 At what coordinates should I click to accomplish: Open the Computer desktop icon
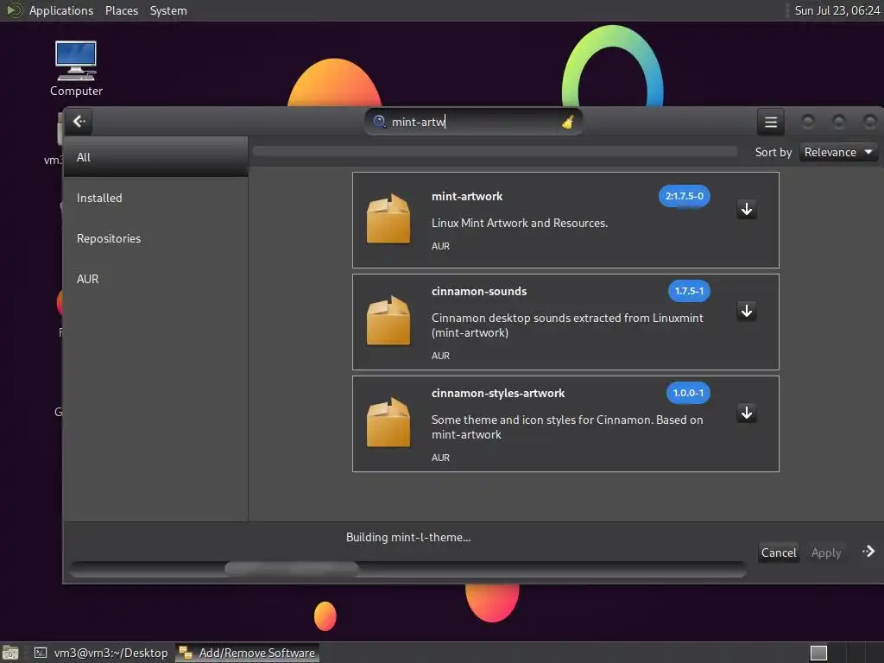[76, 69]
